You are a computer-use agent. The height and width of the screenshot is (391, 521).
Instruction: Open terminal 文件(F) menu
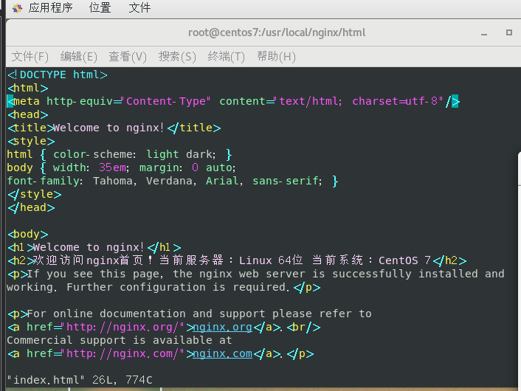click(30, 57)
